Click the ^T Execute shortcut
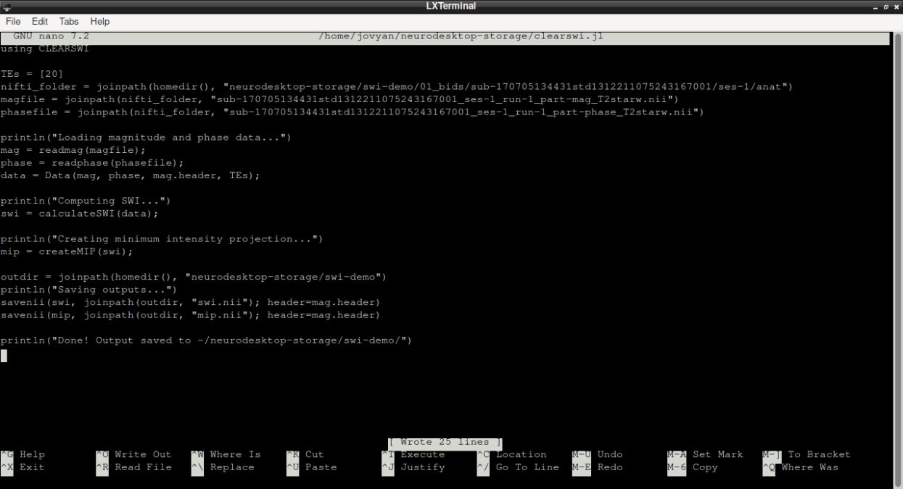Screen dimensions: 903x489 [x=413, y=454]
